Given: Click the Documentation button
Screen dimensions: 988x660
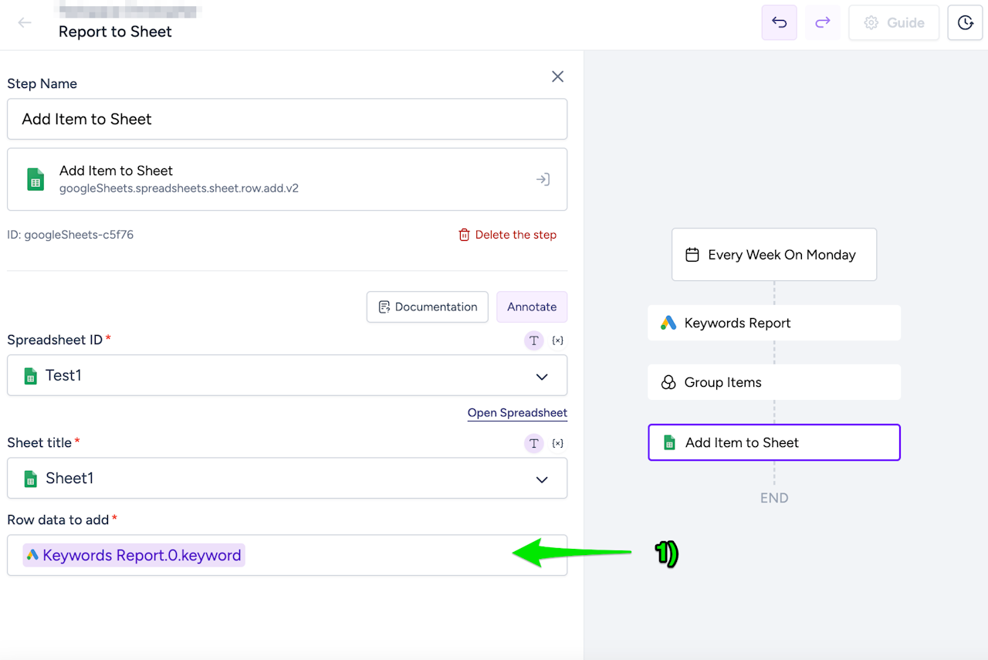Looking at the screenshot, I should (x=428, y=306).
